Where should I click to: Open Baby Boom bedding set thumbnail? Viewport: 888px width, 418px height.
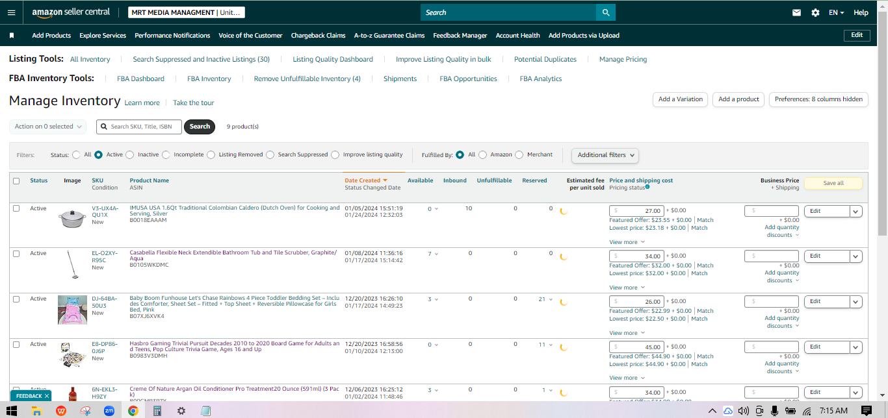tap(72, 310)
